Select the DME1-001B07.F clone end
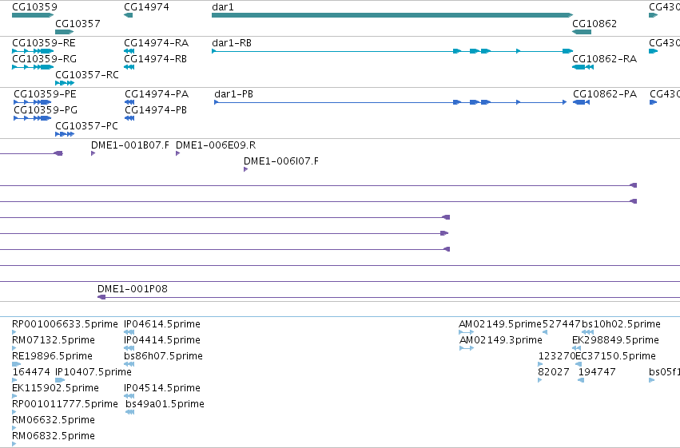 93,153
